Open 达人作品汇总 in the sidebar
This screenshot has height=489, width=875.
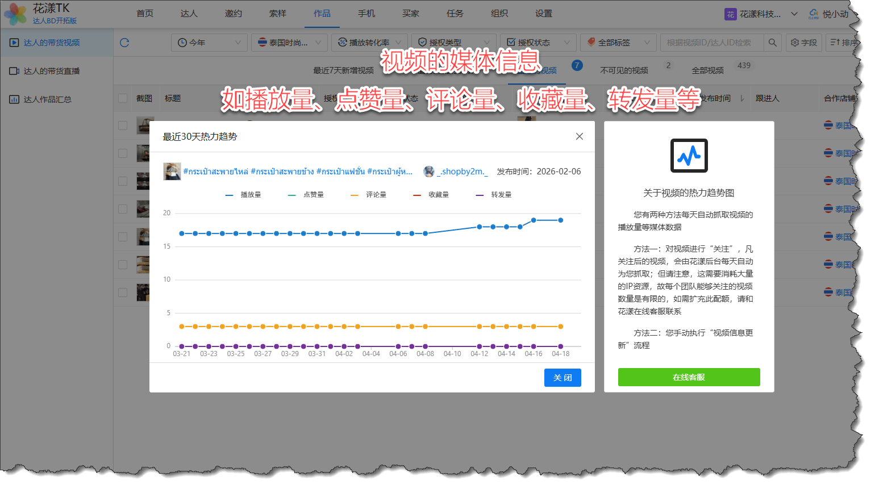[47, 99]
